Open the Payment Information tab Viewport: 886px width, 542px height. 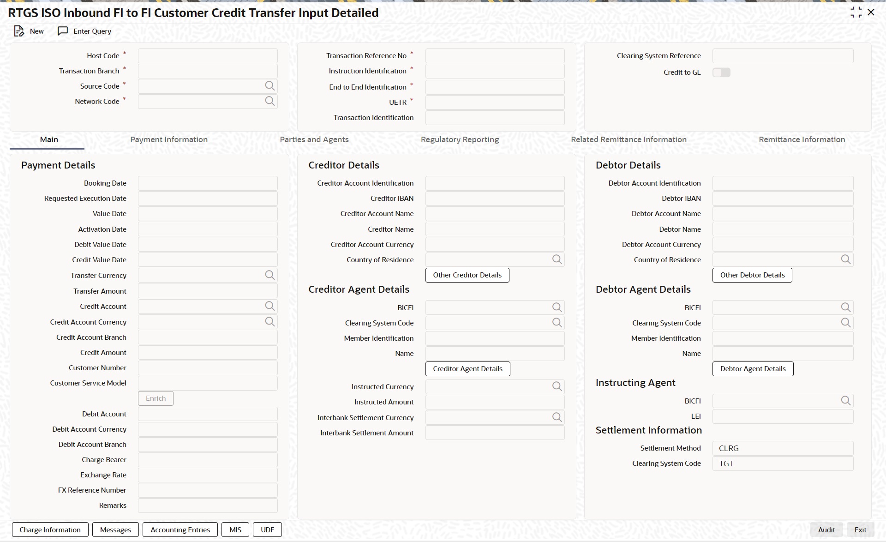[x=169, y=139]
